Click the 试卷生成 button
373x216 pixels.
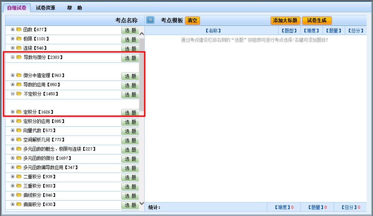(317, 20)
